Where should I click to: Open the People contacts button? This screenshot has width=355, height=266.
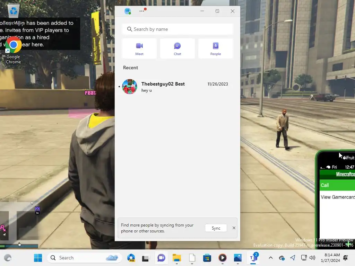click(215, 48)
